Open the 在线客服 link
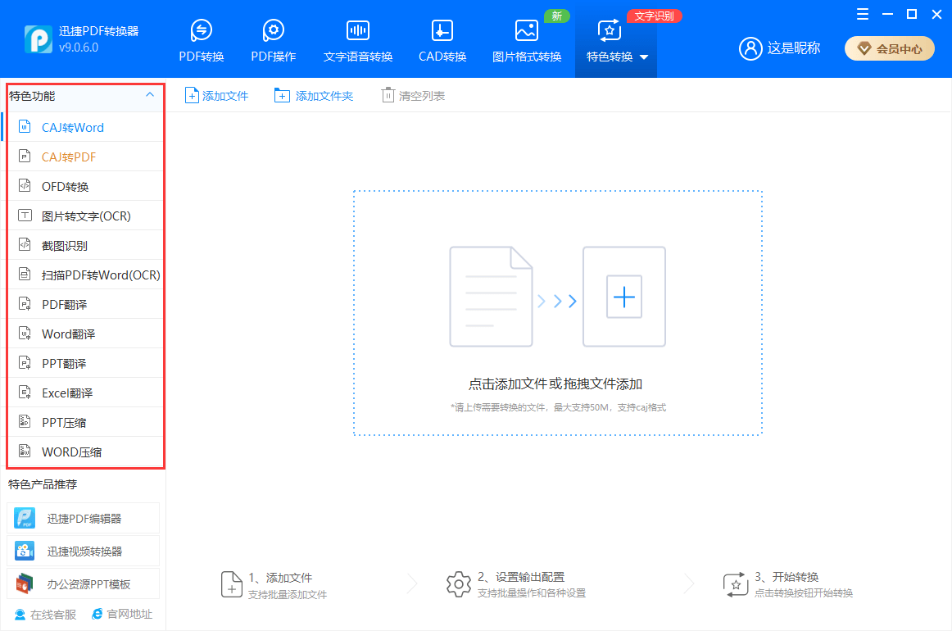The height and width of the screenshot is (631, 952). [x=46, y=614]
